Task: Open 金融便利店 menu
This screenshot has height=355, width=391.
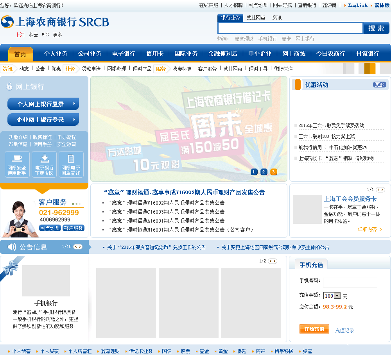Action: (223, 54)
